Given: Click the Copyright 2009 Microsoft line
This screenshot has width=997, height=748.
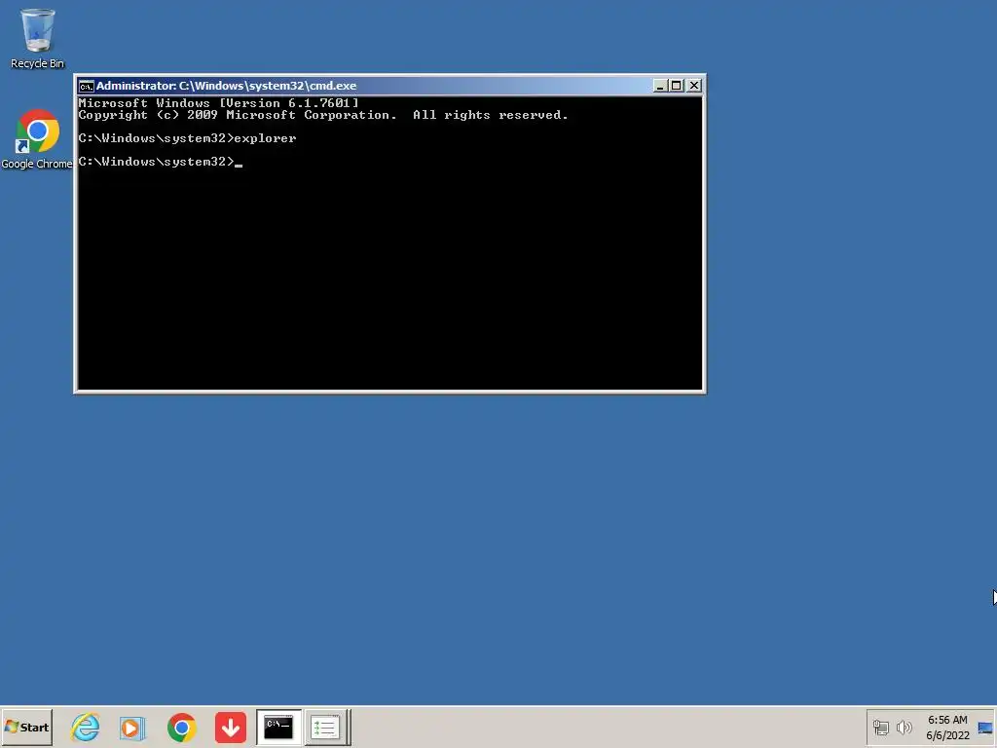Looking at the screenshot, I should 323,115.
